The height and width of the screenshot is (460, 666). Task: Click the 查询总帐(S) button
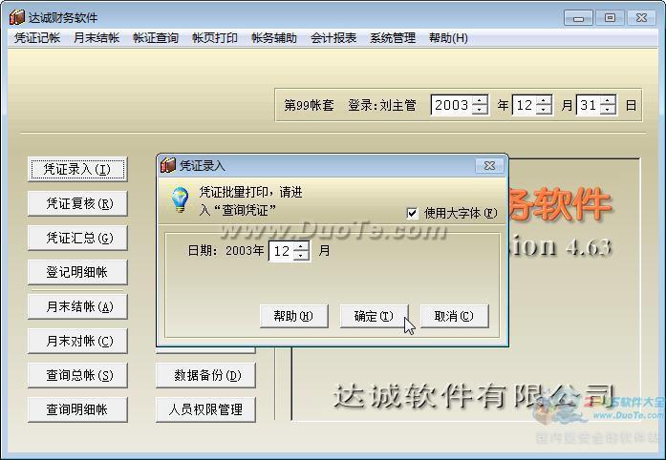[x=77, y=376]
